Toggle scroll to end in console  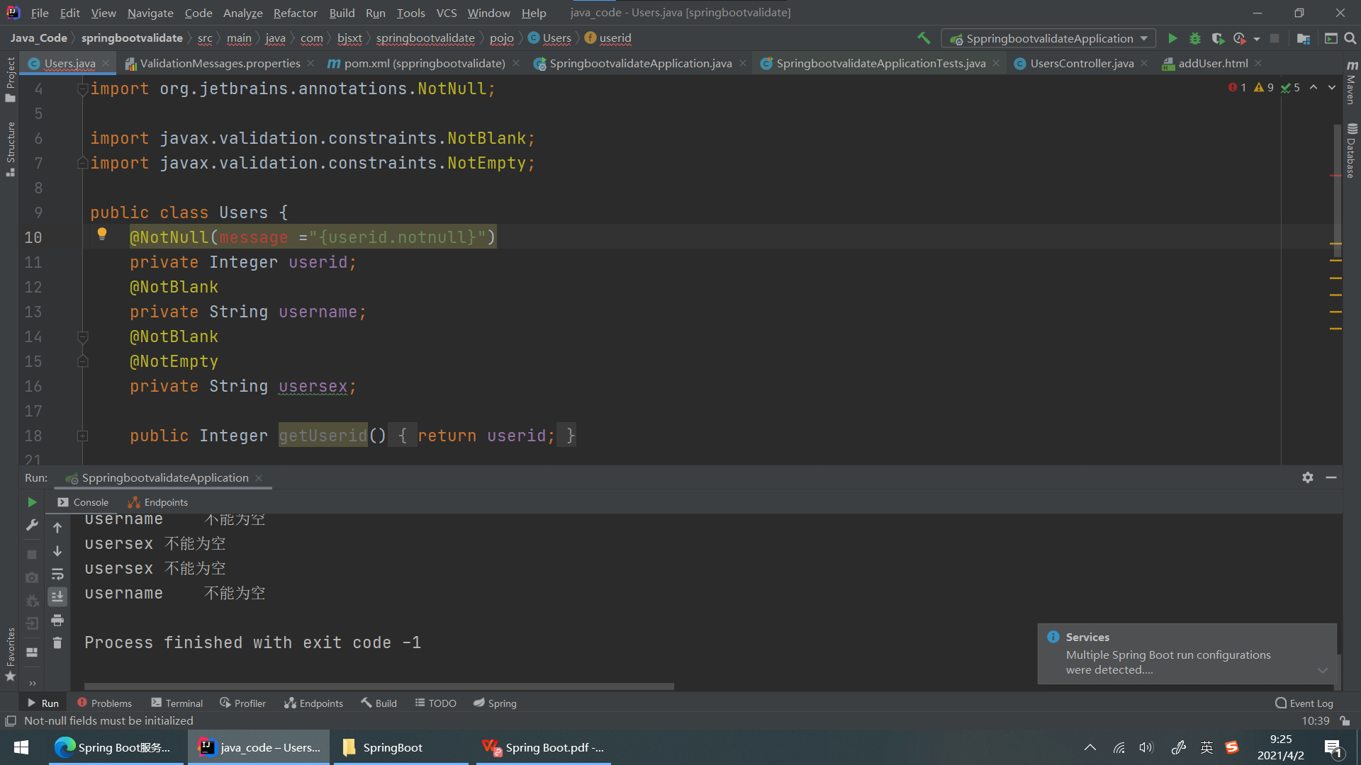coord(57,597)
